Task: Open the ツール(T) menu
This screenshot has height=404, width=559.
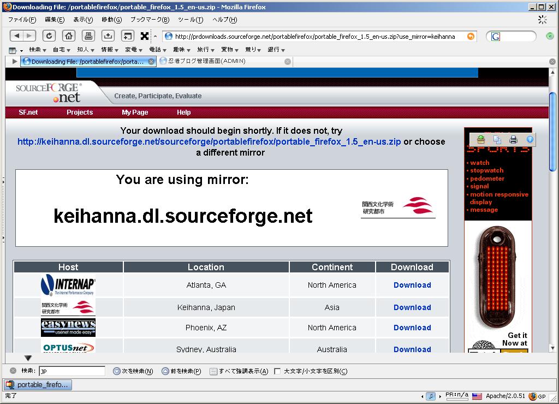Action: pyautogui.click(x=191, y=20)
